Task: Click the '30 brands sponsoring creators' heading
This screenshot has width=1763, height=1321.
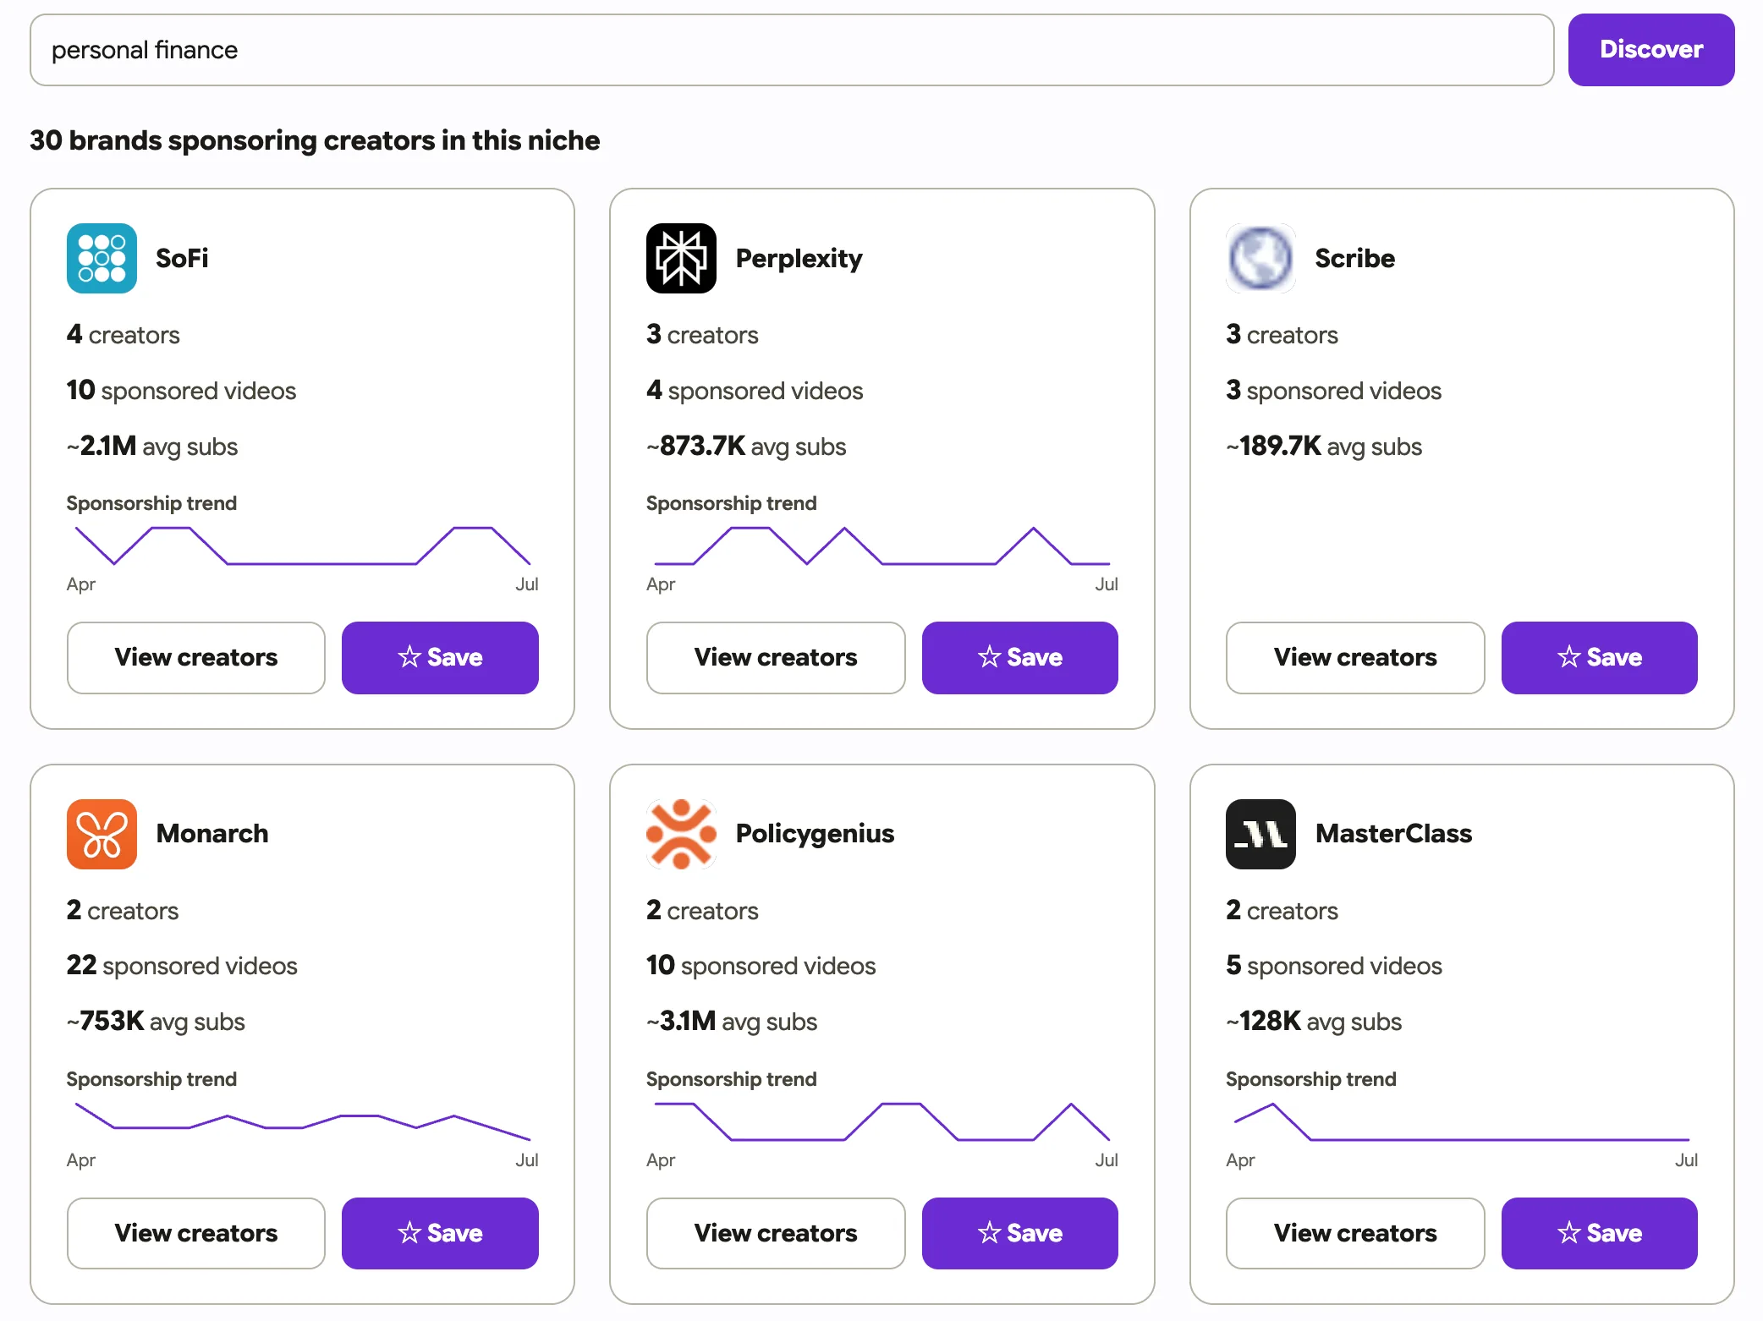Action: click(x=315, y=140)
